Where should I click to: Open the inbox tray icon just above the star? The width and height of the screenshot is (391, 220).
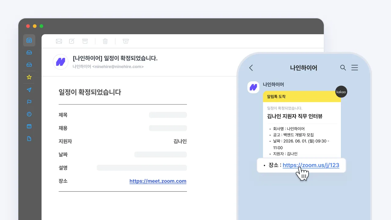pyautogui.click(x=29, y=65)
